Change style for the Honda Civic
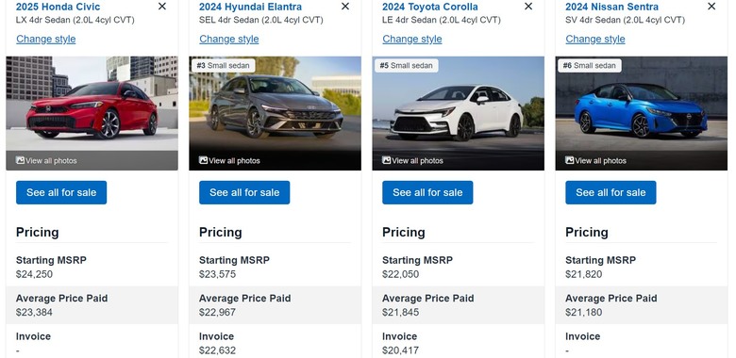This screenshot has width=736, height=358. [x=46, y=39]
